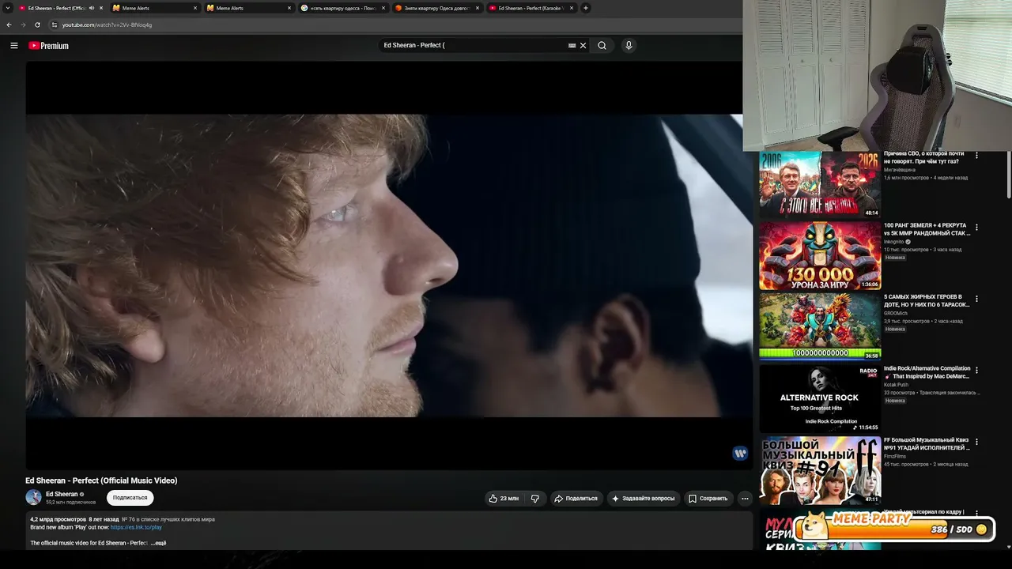Clear the YouTube search query

(583, 46)
